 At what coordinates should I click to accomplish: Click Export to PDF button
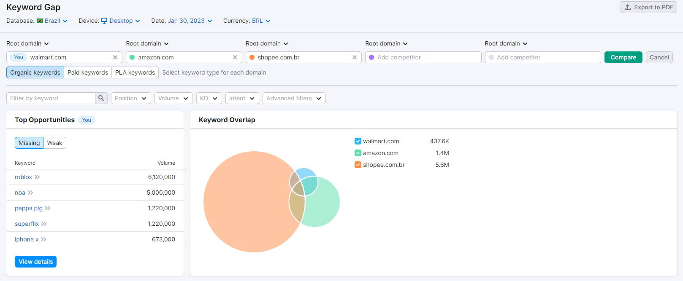point(649,7)
